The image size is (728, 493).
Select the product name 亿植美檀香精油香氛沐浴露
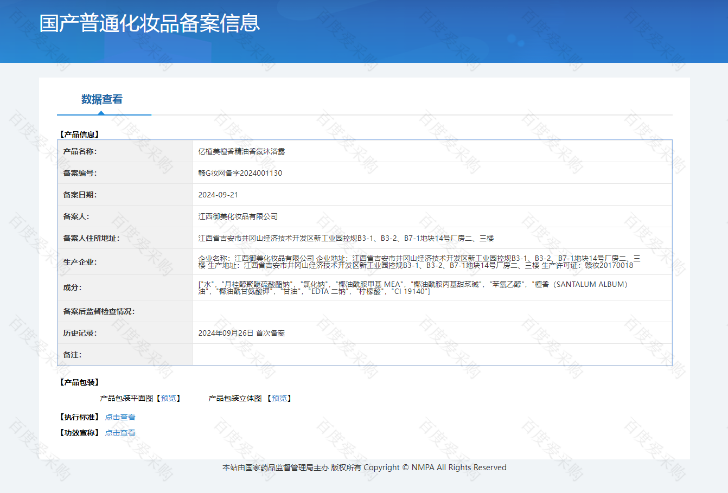click(x=241, y=151)
